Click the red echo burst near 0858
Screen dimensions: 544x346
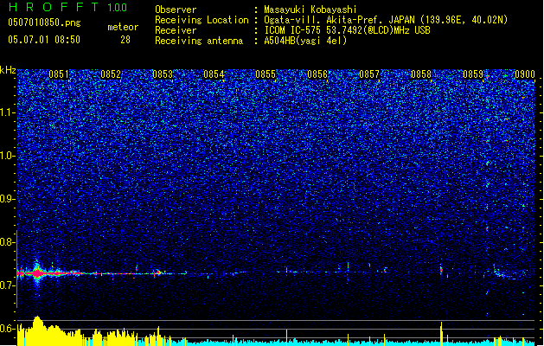[441, 270]
